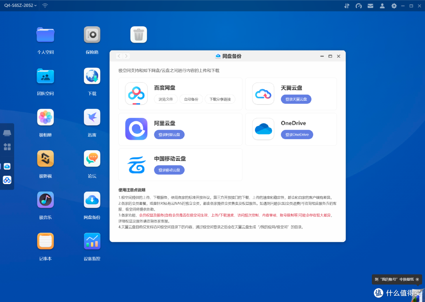This screenshot has width=425, height=302.
Task: Click the 阿里云盘 card title
Action: [x=165, y=123]
